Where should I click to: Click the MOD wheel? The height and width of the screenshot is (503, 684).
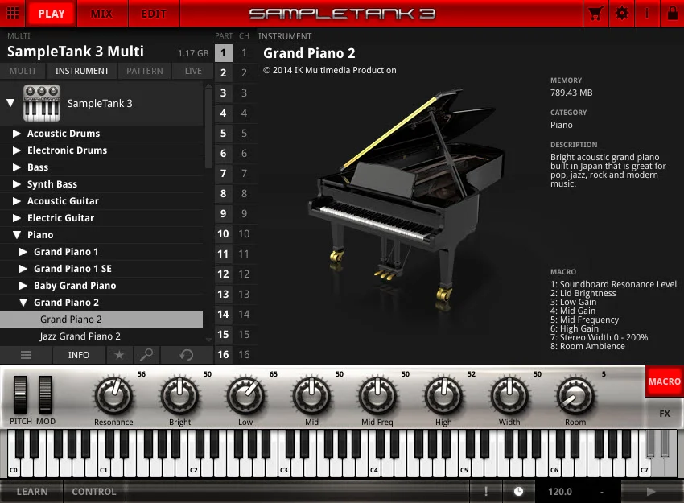click(46, 395)
